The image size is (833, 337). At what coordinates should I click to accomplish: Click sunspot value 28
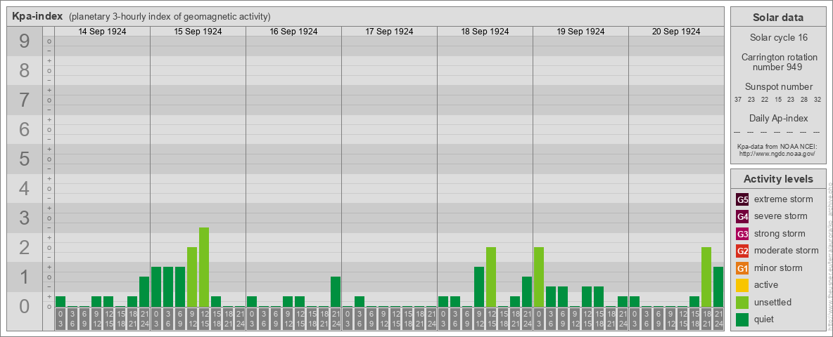[x=804, y=100]
